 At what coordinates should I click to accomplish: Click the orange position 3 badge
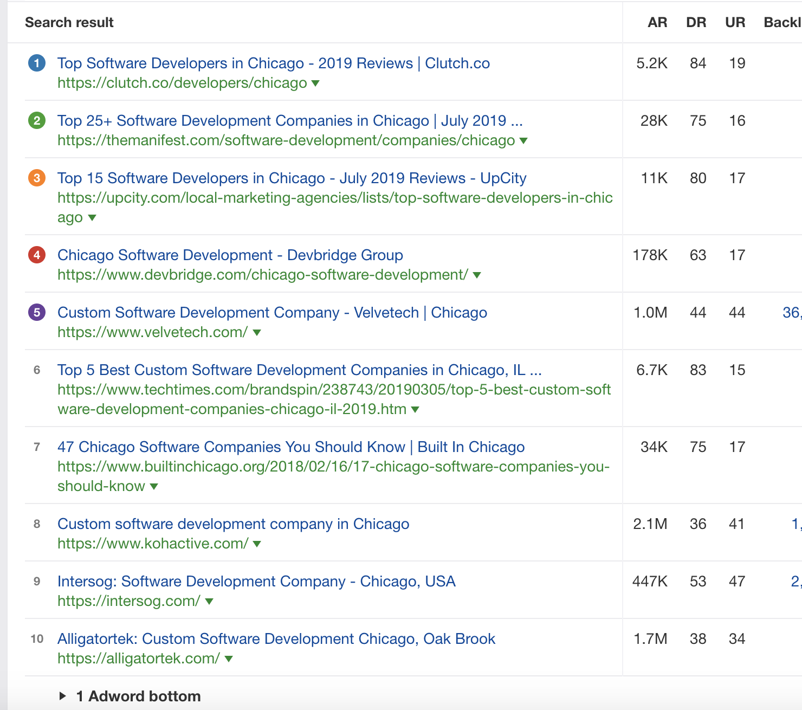pyautogui.click(x=37, y=178)
